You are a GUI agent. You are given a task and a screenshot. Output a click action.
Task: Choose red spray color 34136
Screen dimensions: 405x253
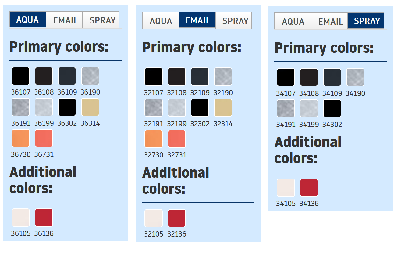[x=309, y=188]
